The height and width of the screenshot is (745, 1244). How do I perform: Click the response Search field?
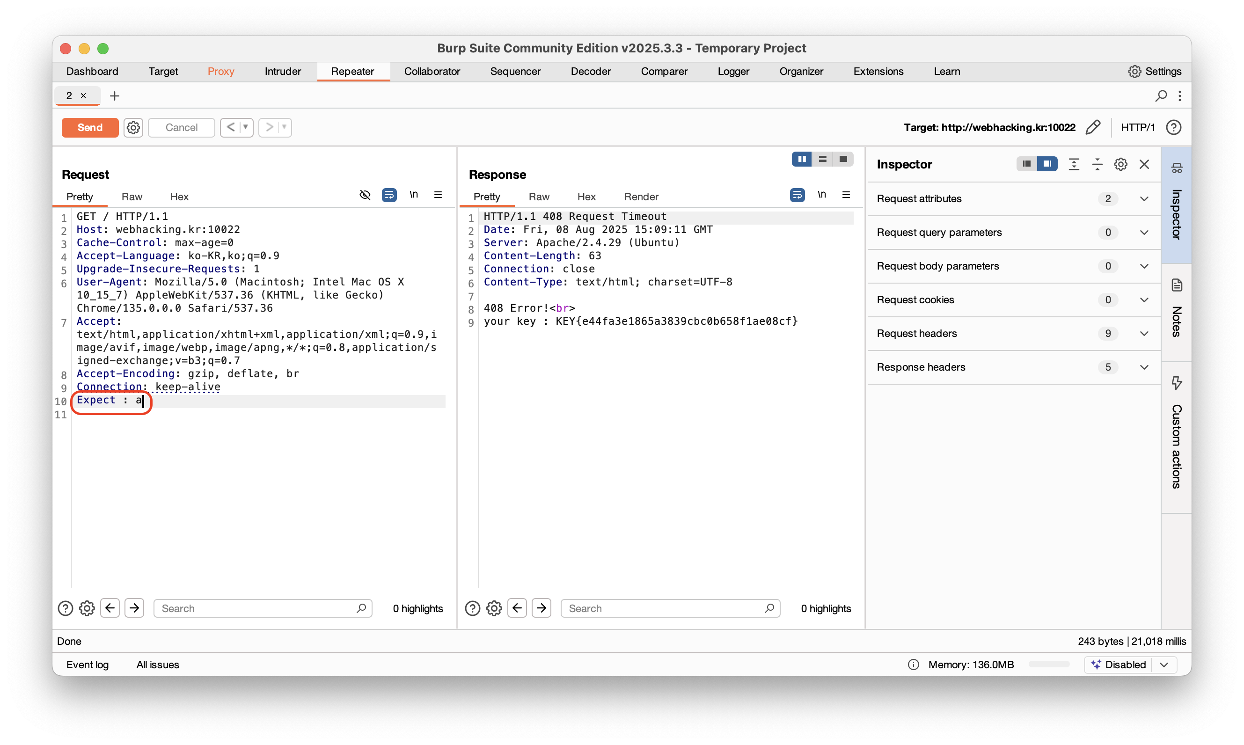tap(663, 608)
